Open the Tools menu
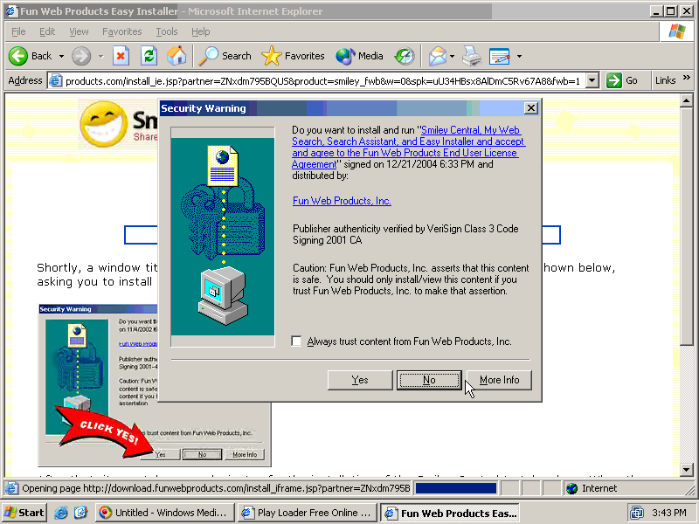 tap(167, 31)
